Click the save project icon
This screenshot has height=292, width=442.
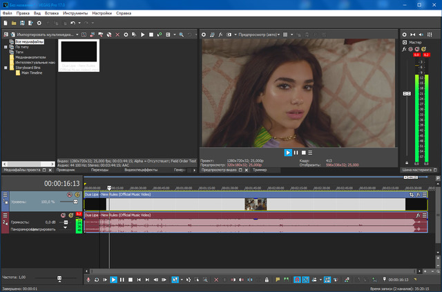(x=23, y=23)
